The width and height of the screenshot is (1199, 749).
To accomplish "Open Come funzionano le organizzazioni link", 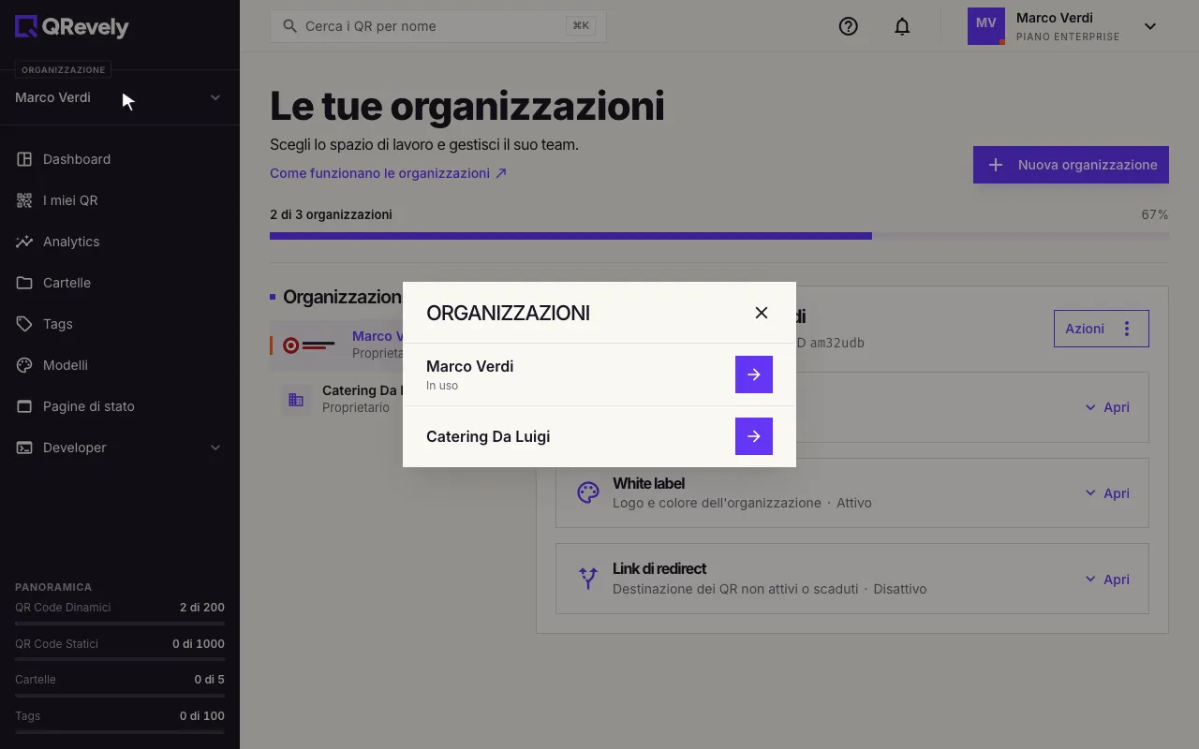I will point(388,173).
